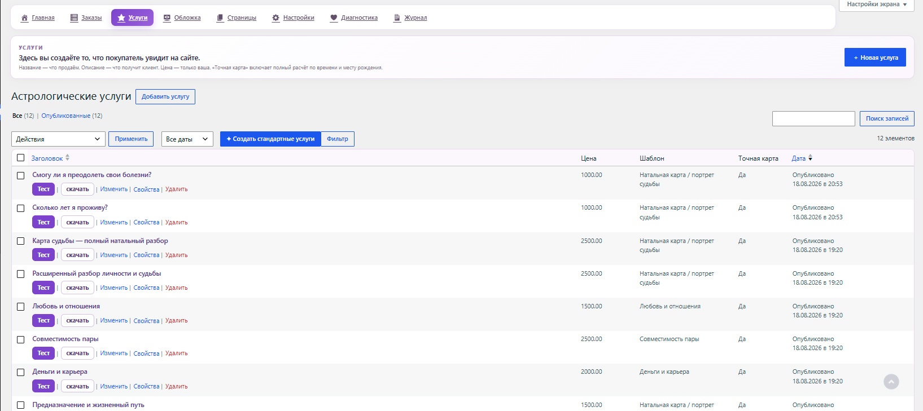
Task: Check the row 'Сколько лет я проживу?'
Action: (x=21, y=208)
